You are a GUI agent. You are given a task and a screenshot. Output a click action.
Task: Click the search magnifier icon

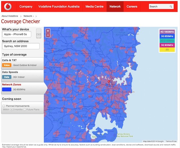coord(171,7)
